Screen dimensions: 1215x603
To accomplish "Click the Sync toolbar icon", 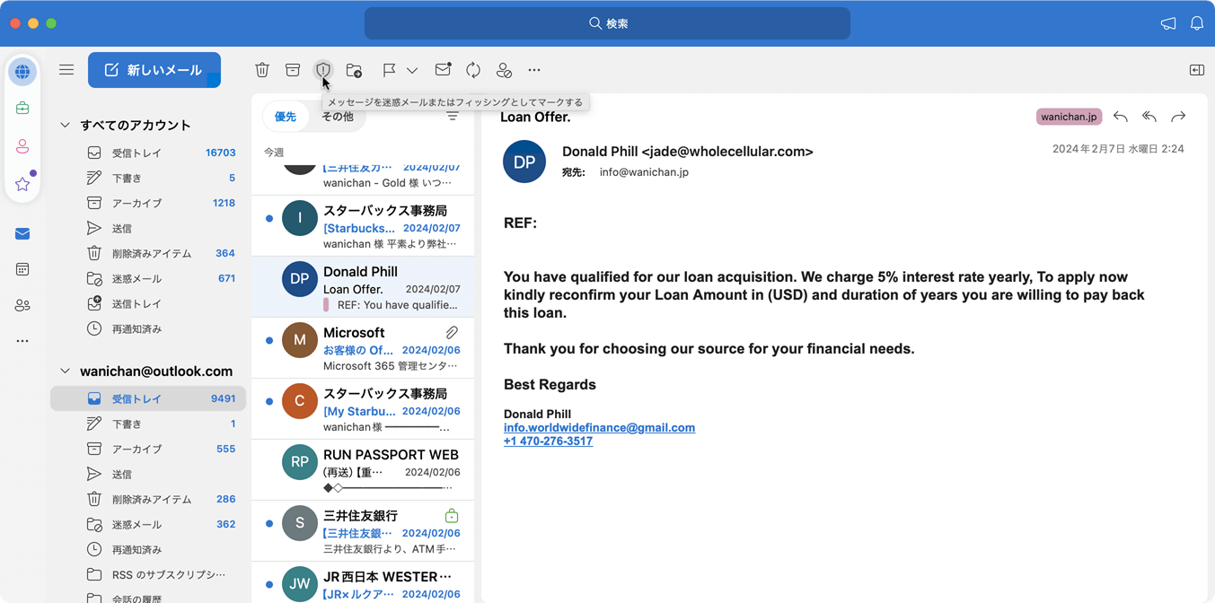I will [x=473, y=70].
